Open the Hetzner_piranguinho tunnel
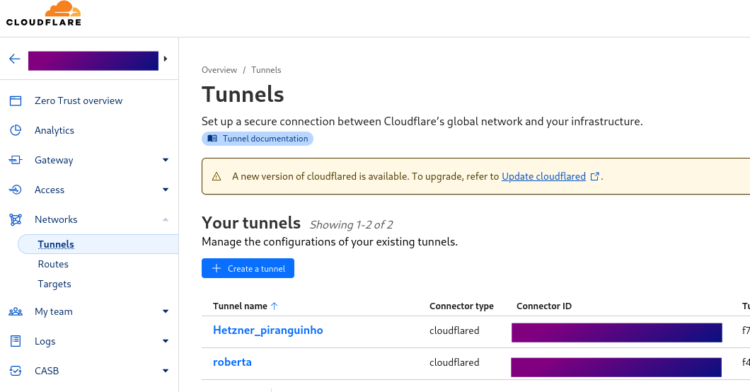 coord(268,330)
